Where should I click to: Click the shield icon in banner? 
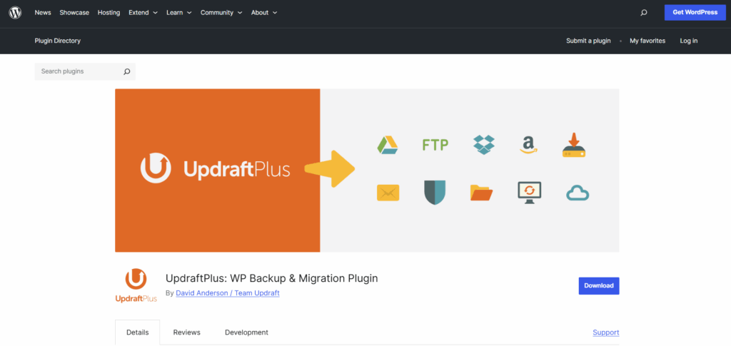click(435, 193)
